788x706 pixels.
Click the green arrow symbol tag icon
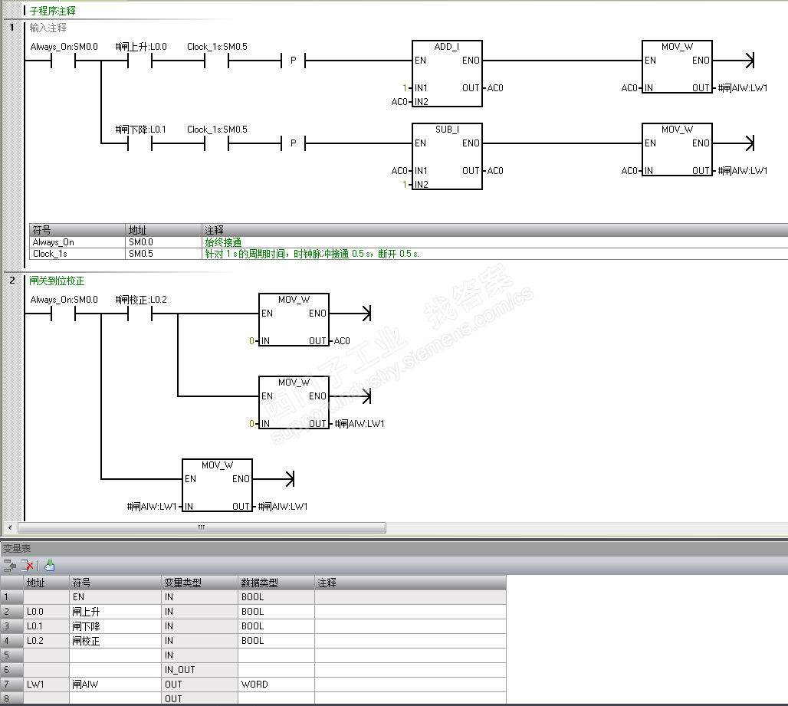(x=49, y=566)
